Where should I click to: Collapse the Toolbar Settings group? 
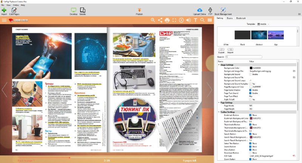point(219,112)
